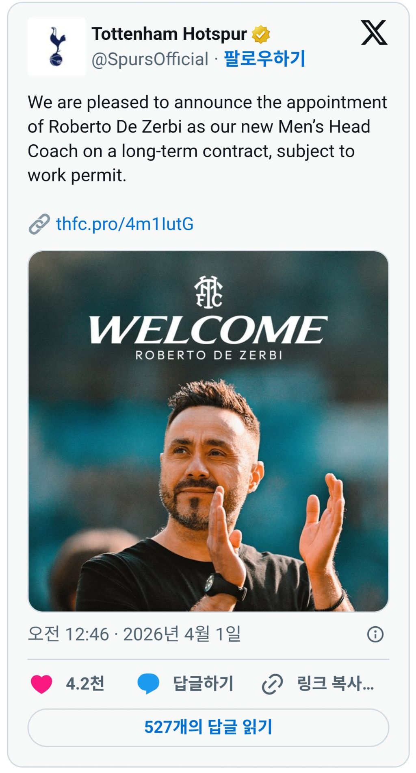The image size is (416, 773).
Task: Click the blue reply bubble icon
Action: [x=148, y=684]
